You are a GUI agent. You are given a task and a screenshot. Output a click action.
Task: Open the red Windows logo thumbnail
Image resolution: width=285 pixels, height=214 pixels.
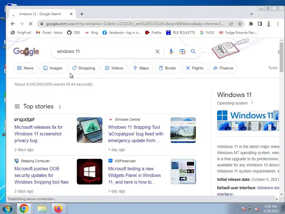click(90, 172)
